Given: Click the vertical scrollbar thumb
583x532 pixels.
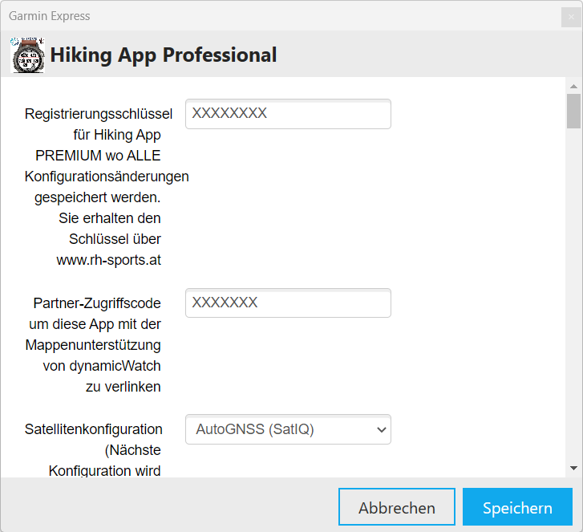Looking at the screenshot, I should point(573,111).
